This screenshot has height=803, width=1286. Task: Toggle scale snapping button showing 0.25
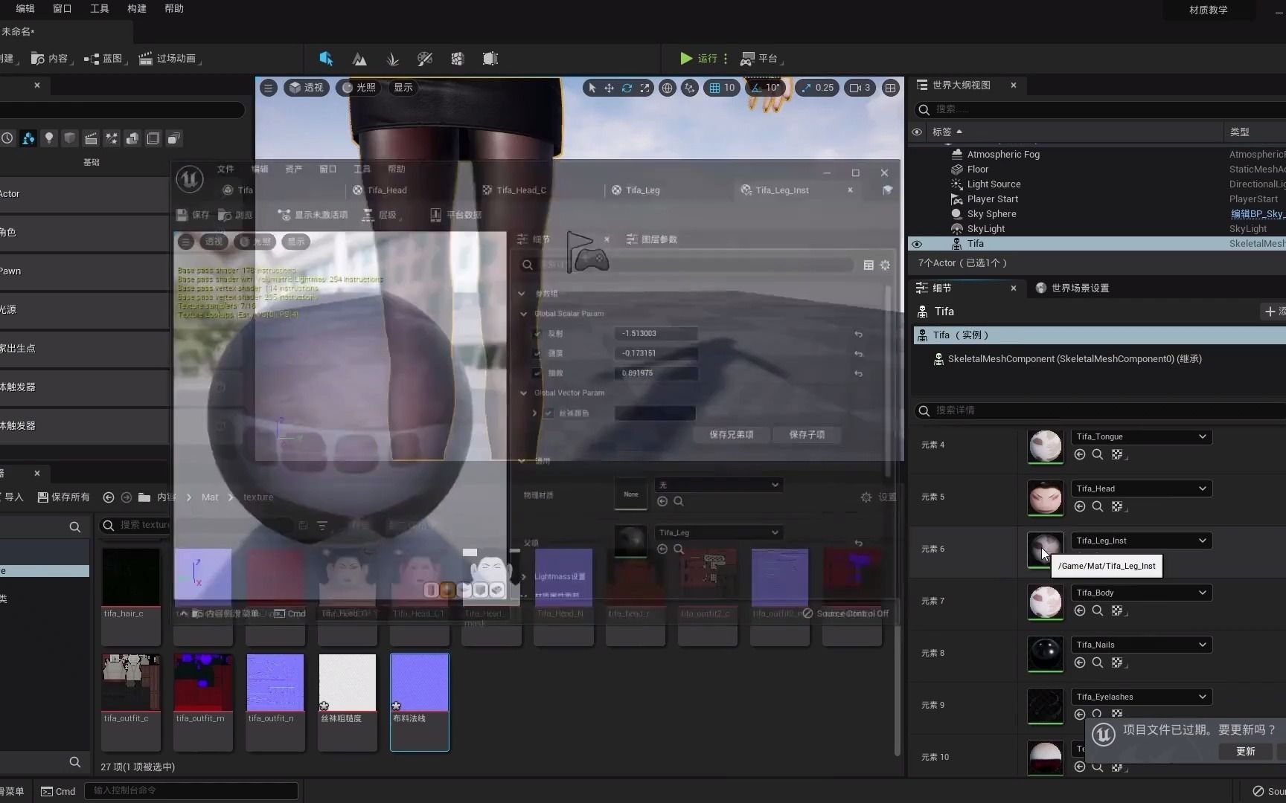[x=817, y=88]
